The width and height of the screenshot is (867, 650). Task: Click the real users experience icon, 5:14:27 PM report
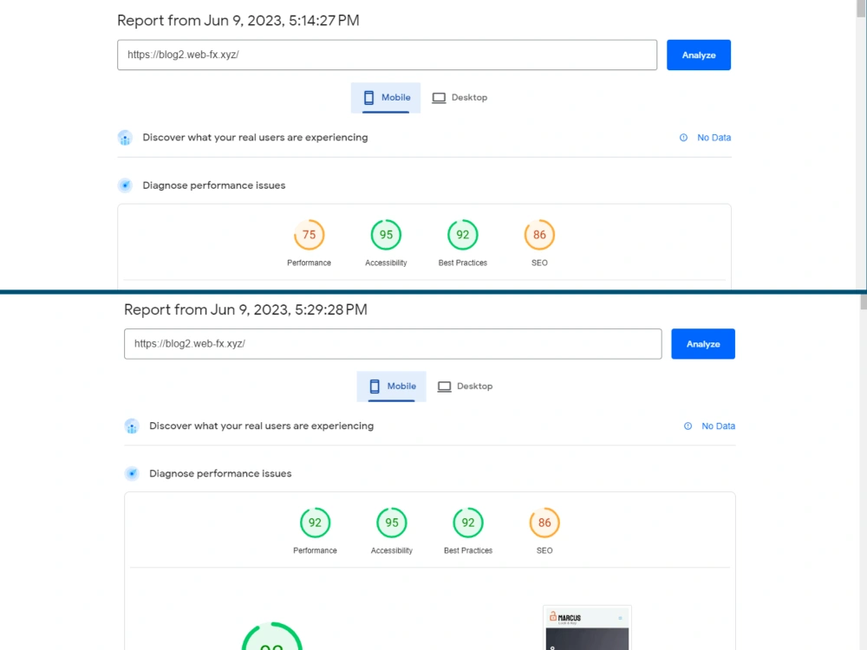coord(125,138)
